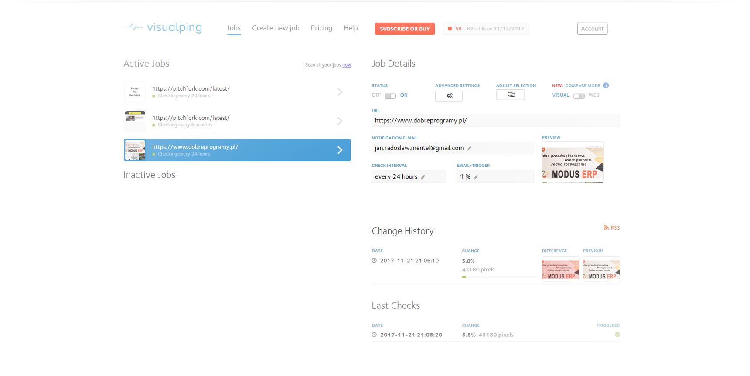750x376 pixels.
Task: Open the Account button
Action: click(592, 29)
